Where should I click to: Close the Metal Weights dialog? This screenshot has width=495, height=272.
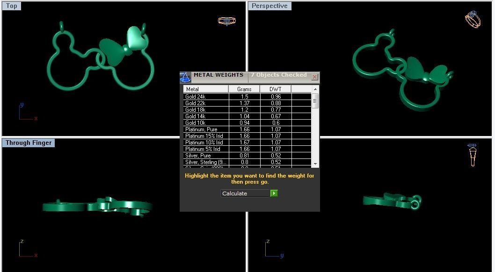pyautogui.click(x=314, y=77)
